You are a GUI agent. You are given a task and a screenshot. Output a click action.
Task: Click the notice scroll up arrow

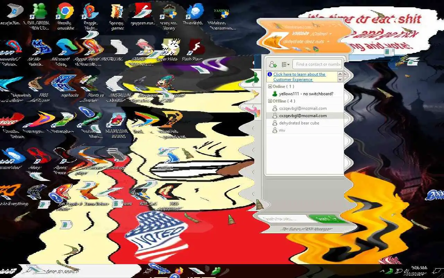point(340,74)
